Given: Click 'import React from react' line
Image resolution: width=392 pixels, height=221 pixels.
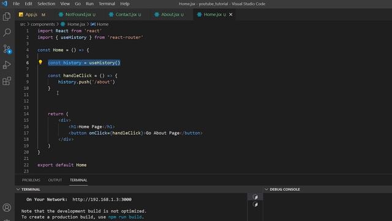Looking at the screenshot, I should [x=70, y=31].
